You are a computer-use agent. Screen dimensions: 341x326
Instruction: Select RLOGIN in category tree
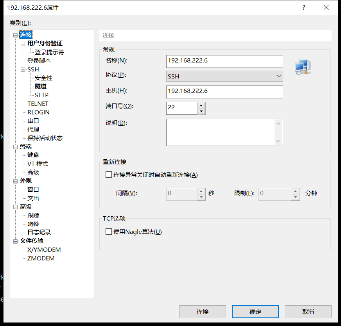point(38,112)
